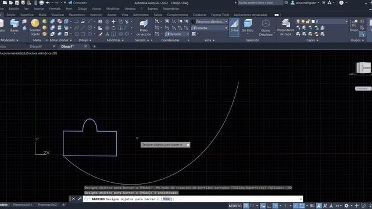This screenshot has width=372, height=209.
Task: Click the MODELO status bar button
Action: 235,206
